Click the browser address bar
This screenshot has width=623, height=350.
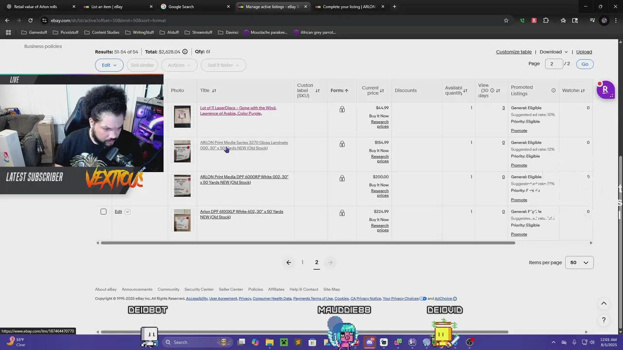[273, 20]
